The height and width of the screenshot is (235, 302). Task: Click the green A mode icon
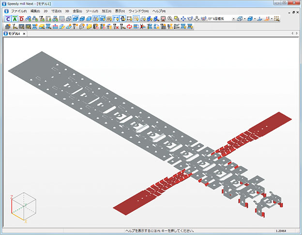tap(15, 19)
